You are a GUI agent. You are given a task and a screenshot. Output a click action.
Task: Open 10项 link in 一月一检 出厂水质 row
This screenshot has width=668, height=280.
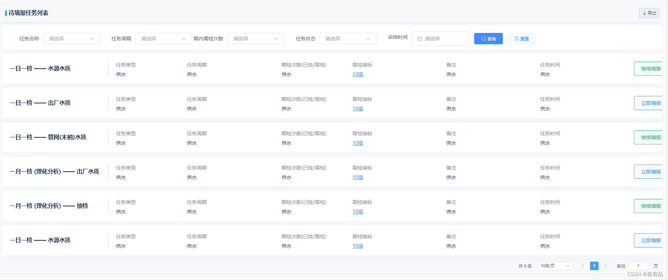point(358,177)
